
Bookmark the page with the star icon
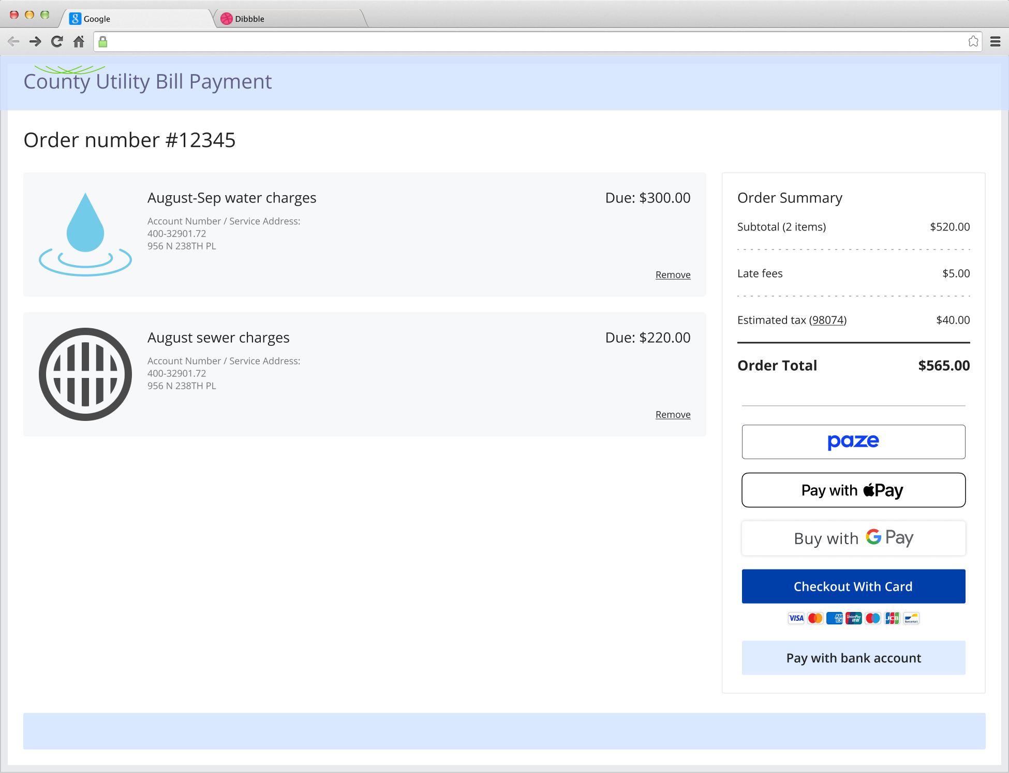973,41
